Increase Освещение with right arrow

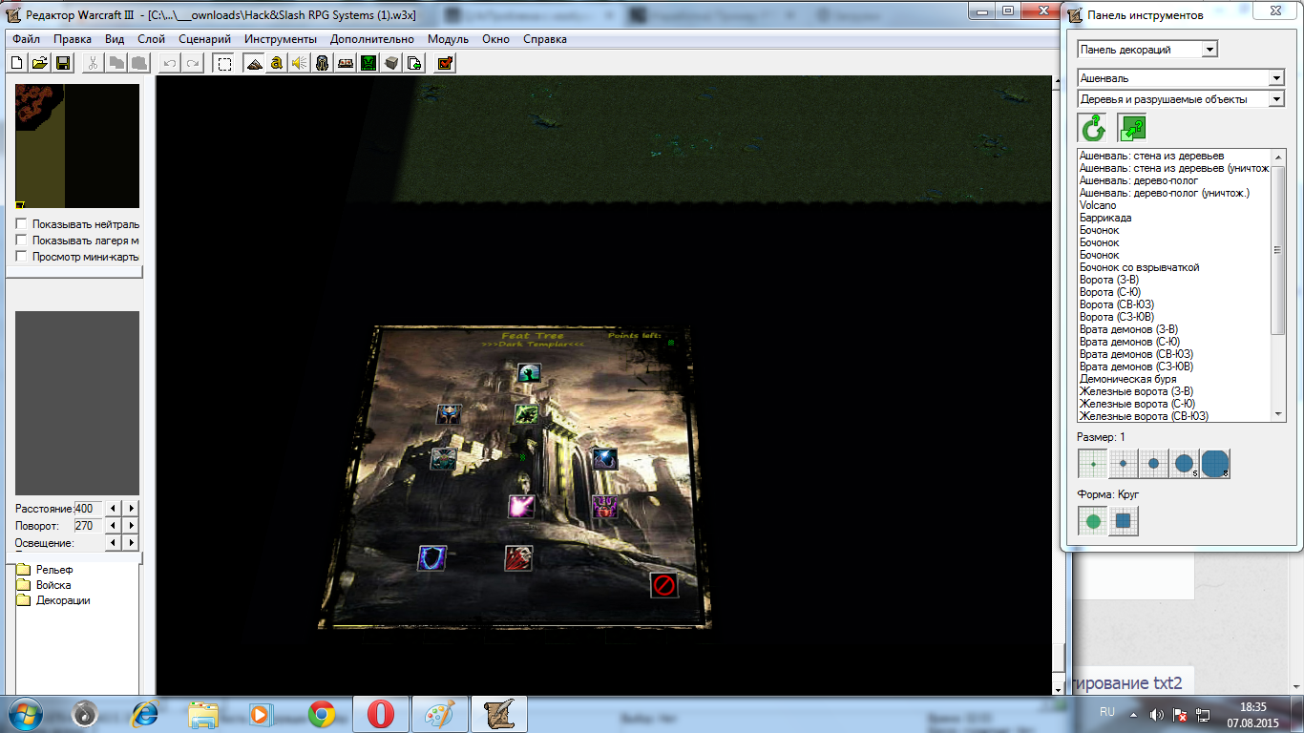click(x=131, y=543)
